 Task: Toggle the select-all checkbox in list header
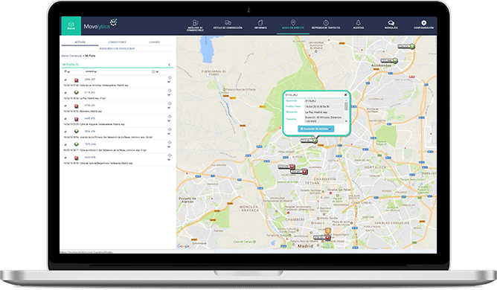click(65, 71)
